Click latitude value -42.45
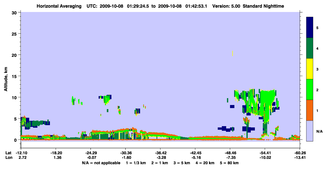The height and width of the screenshot is (170, 333). (195, 153)
